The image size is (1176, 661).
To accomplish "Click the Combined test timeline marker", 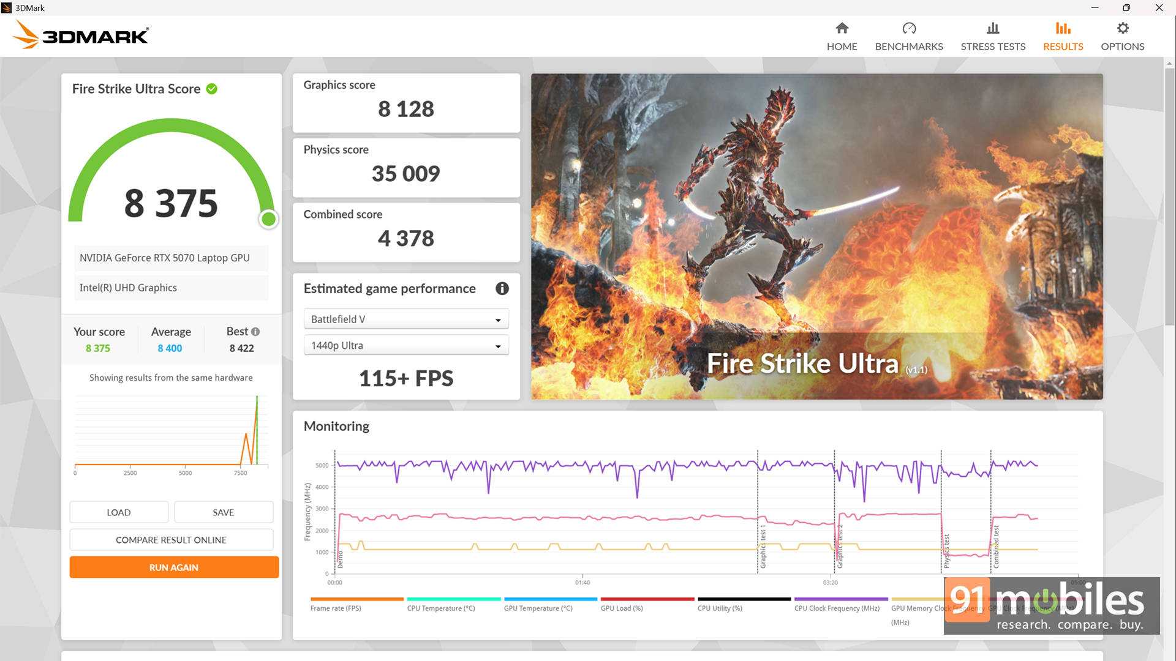I will point(996,547).
